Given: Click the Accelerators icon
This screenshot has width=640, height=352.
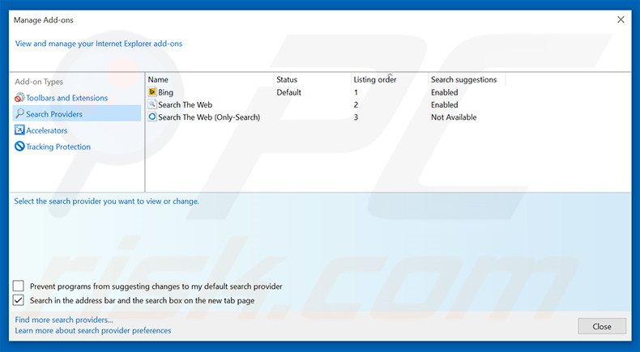Looking at the screenshot, I should coord(19,130).
